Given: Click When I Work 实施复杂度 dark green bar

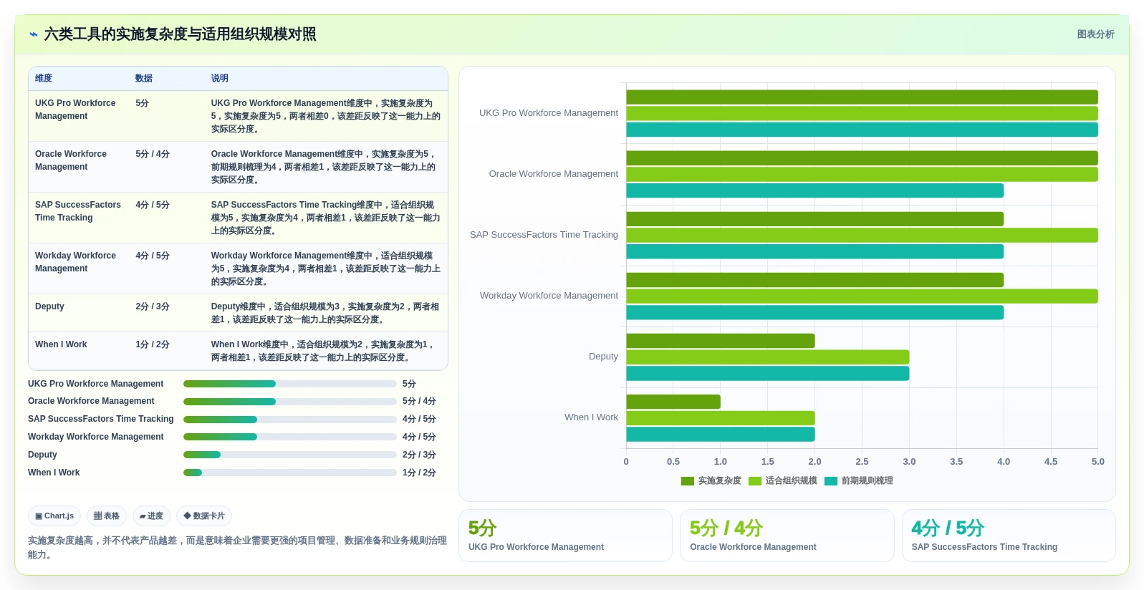Looking at the screenshot, I should [x=673, y=402].
